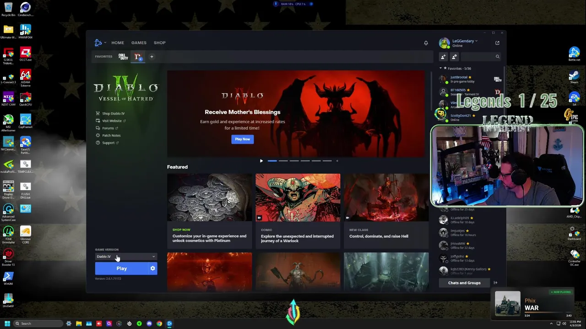
Task: Open the Patch Notes link
Action: [x=111, y=135]
